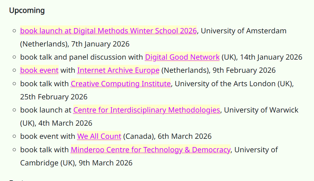The height and width of the screenshot is (181, 314).
Task: Click the bullet beside the Internet Archive Europe entry
Action: point(14,70)
